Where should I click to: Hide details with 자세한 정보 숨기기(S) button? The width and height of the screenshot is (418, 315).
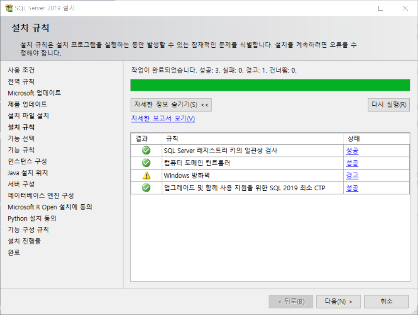[x=171, y=104]
